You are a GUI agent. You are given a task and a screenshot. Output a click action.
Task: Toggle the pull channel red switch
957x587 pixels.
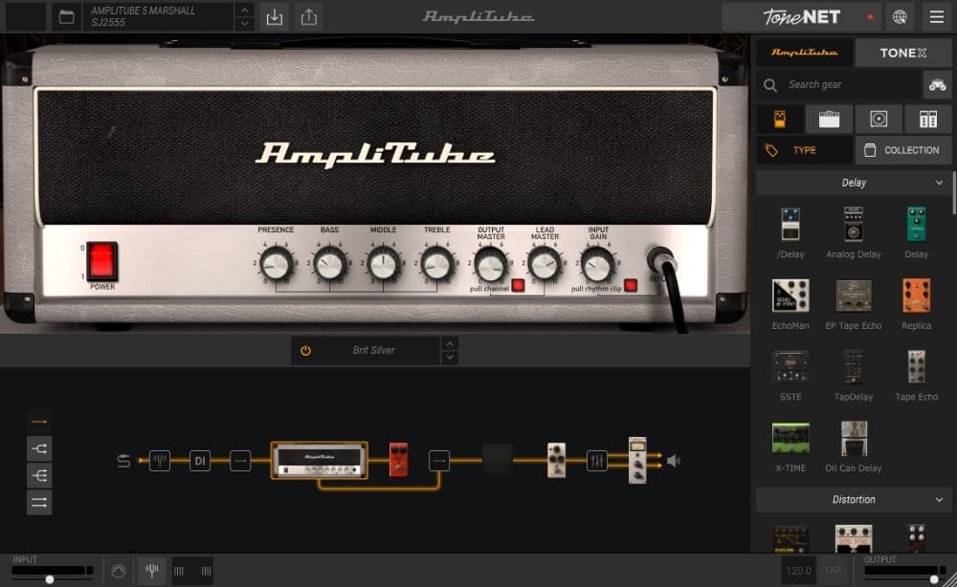point(518,285)
